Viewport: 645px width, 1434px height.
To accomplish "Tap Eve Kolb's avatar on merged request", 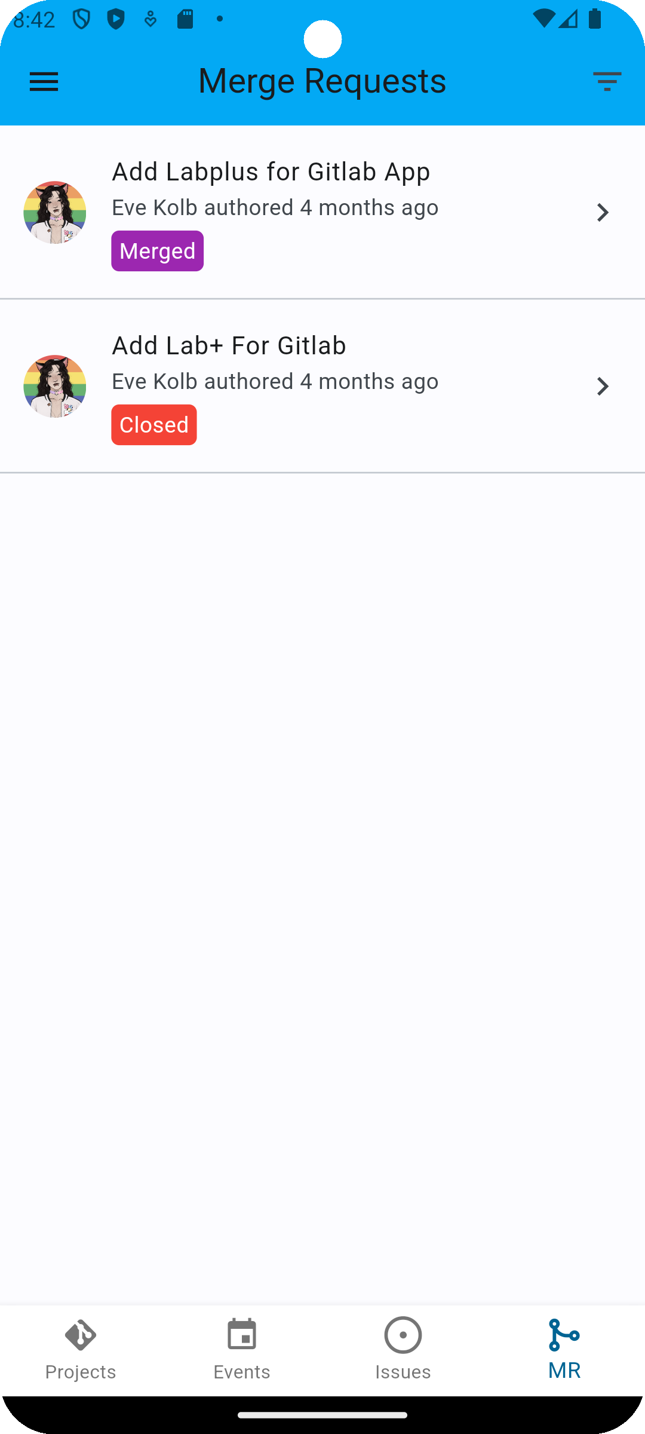I will pyautogui.click(x=55, y=212).
